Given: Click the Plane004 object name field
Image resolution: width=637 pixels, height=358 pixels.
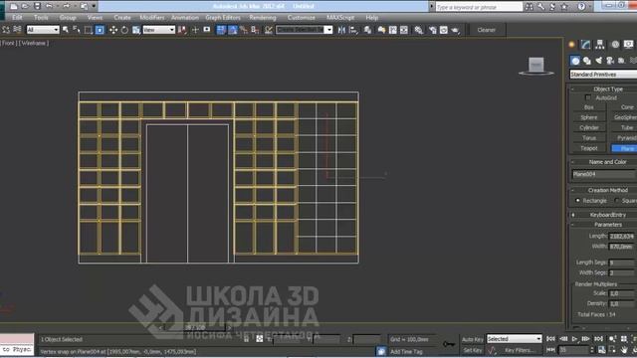Looking at the screenshot, I should click(603, 174).
